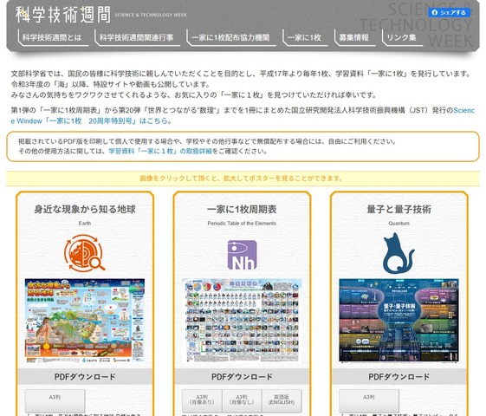This screenshot has width=486, height=416.
Task: Click the purple Nh element icon
Action: click(242, 255)
